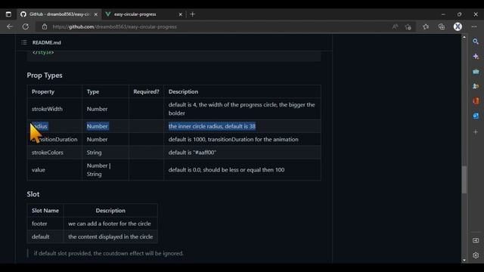This screenshot has width=484, height=272.
Task: Open sidebar Games icon
Action: click(476, 86)
